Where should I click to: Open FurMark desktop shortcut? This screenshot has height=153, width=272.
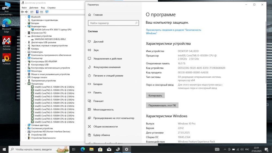point(7,59)
